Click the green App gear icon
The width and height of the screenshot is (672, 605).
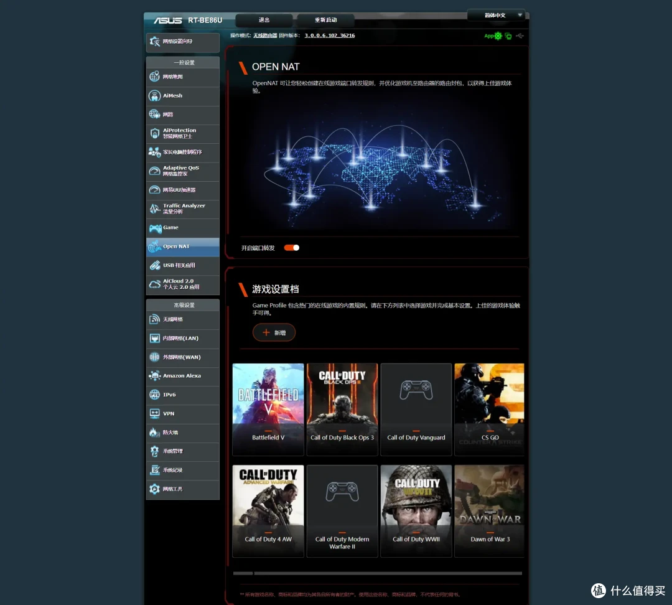(498, 36)
